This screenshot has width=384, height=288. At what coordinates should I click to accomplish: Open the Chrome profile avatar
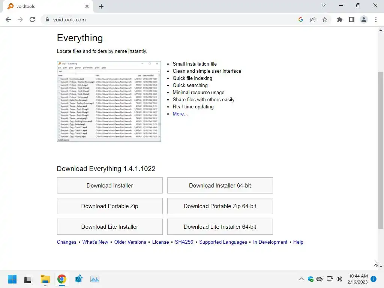pos(364,19)
